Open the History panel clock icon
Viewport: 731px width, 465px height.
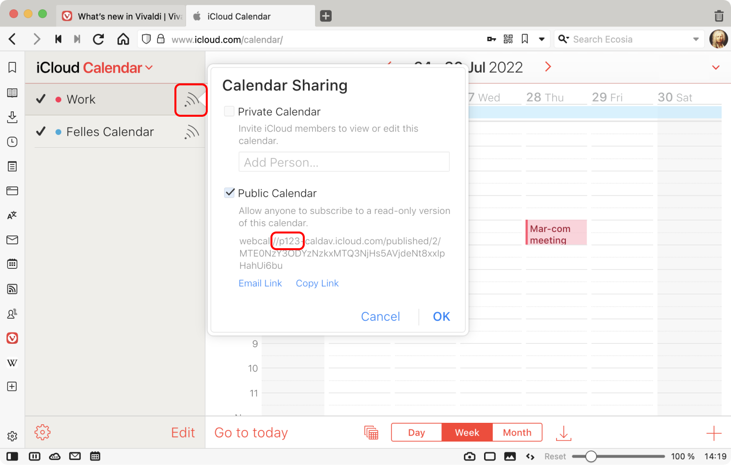tap(12, 142)
